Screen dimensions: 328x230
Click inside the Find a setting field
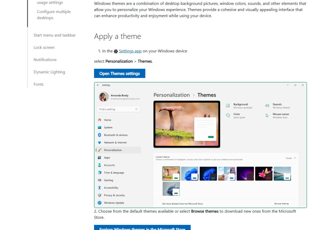118,109
